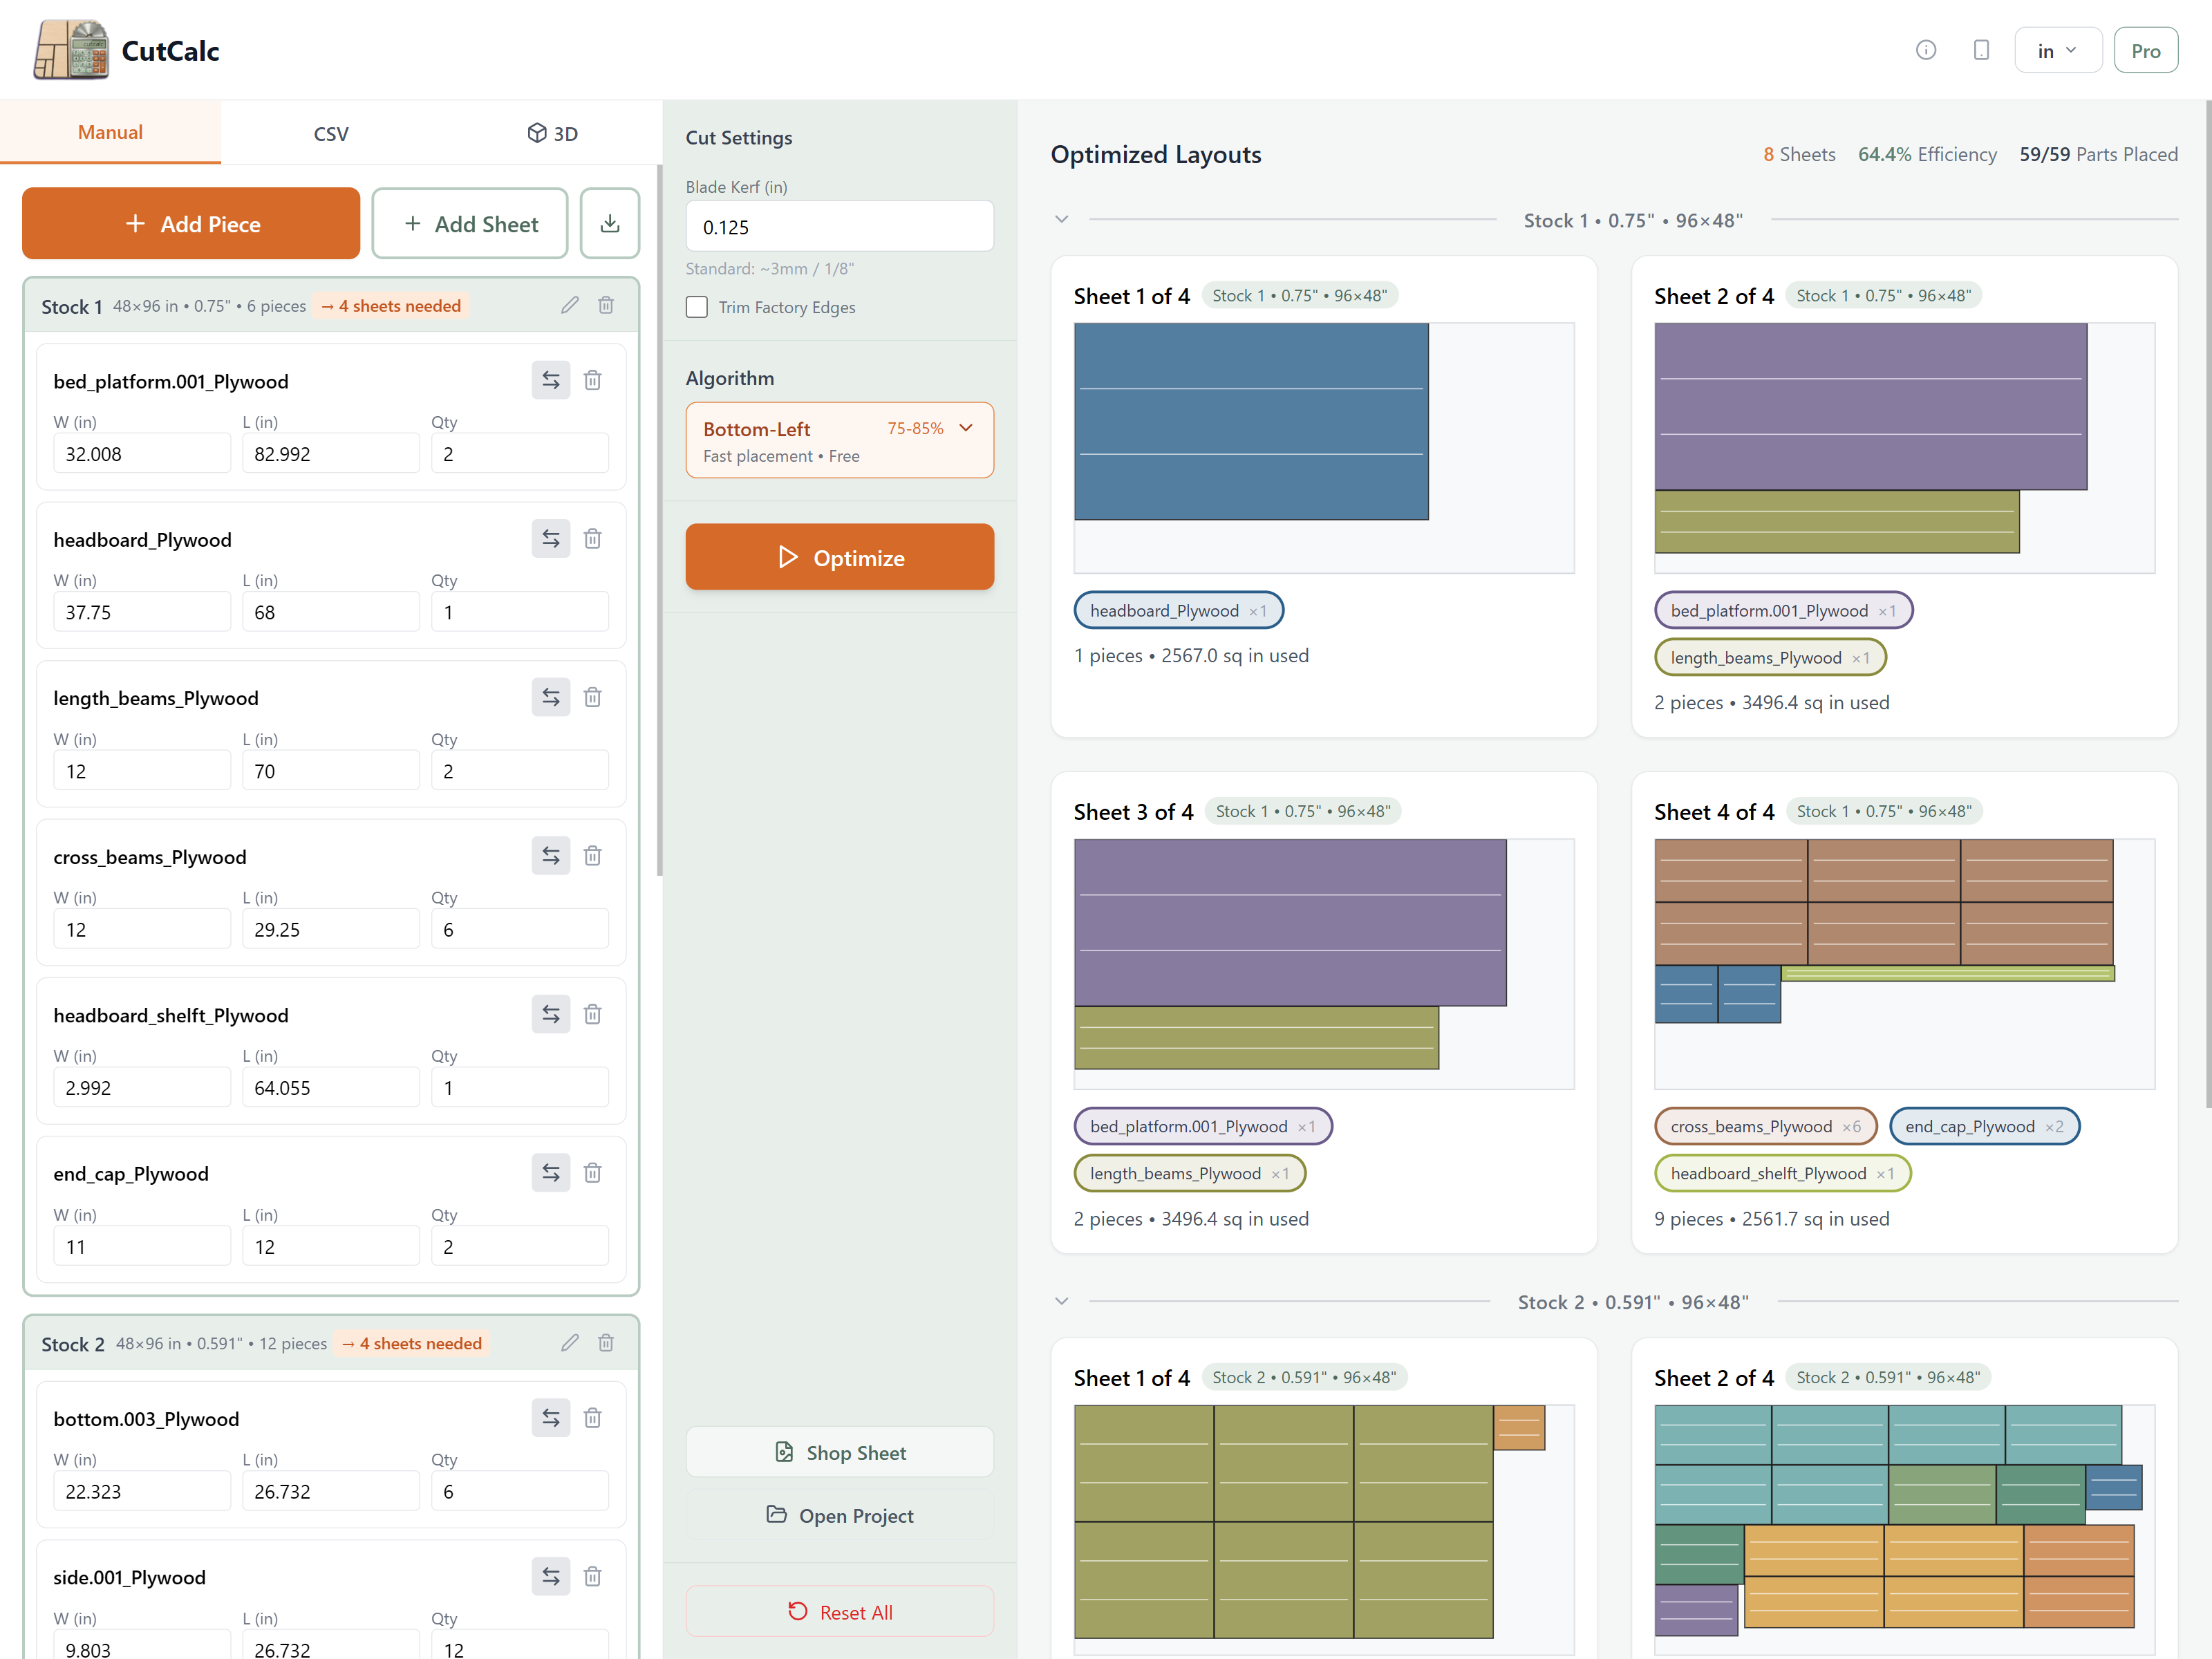The height and width of the screenshot is (1659, 2212).
Task: Swap dimensions of cross_beams_Plywood piece
Action: [x=550, y=856]
